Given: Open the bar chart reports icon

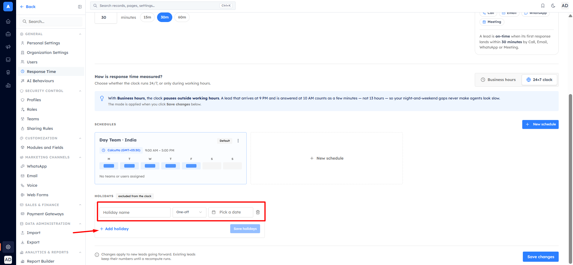Looking at the screenshot, I should click(8, 85).
